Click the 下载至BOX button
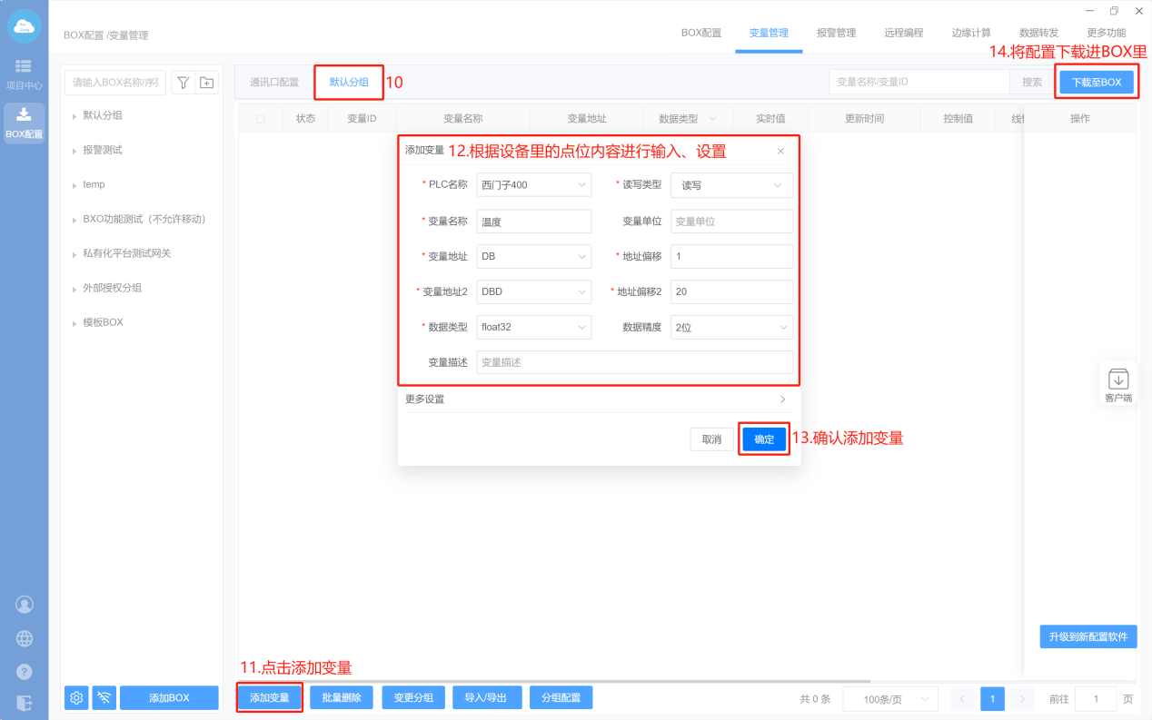1152x720 pixels. click(1096, 82)
